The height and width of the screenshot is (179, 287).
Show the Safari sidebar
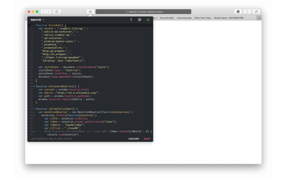(57, 12)
